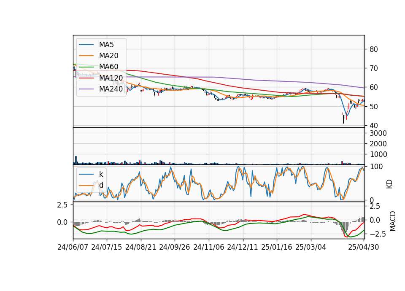Click the 40 price axis tick label

pos(373,126)
